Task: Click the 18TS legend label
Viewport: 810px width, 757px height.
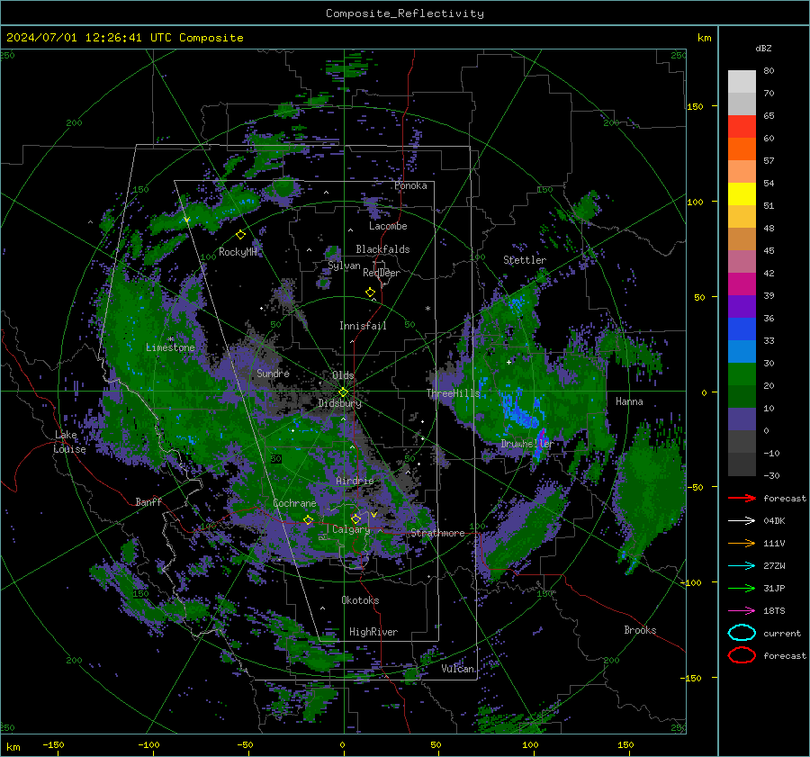Action: point(774,611)
